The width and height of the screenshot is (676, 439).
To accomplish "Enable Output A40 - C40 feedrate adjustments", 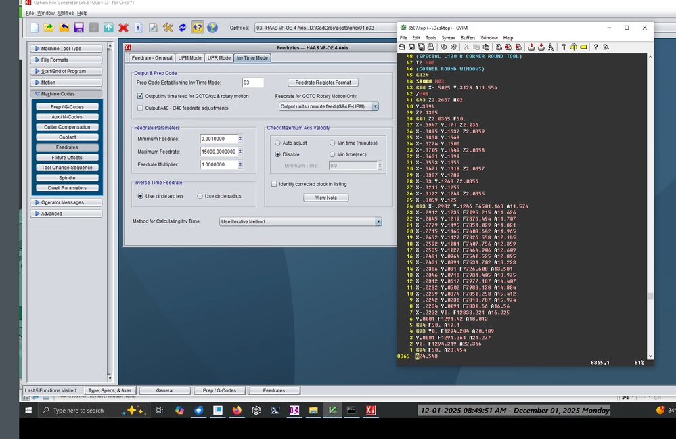I will point(140,108).
